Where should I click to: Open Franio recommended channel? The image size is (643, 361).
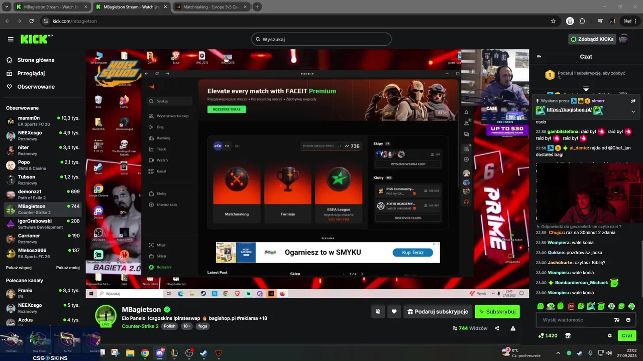tap(42, 293)
